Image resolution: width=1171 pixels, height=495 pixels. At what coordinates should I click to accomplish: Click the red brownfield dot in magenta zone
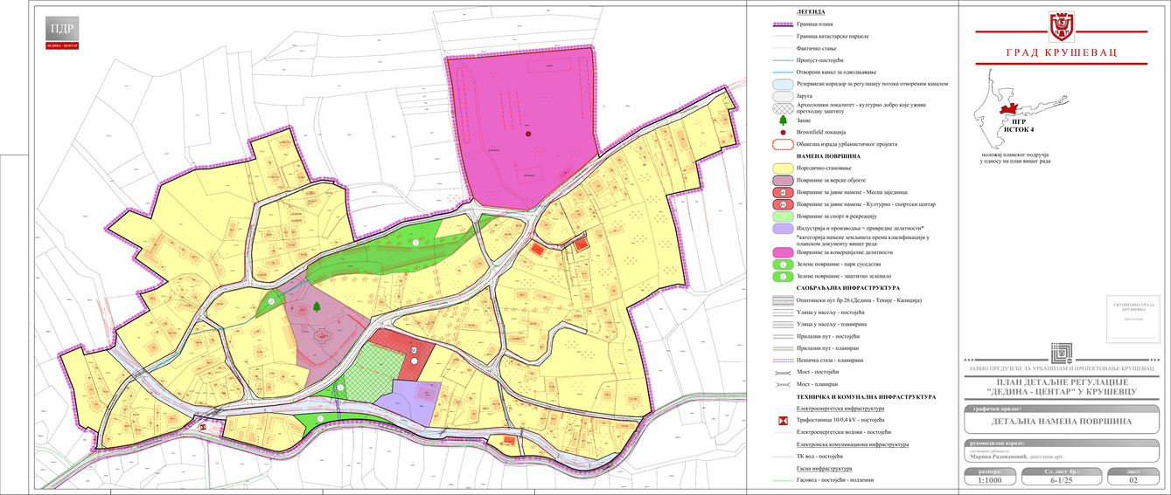click(528, 134)
